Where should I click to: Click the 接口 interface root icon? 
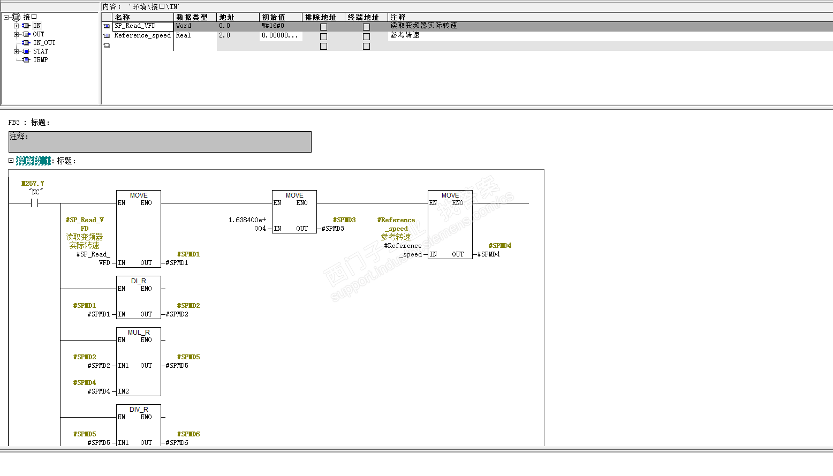pyautogui.click(x=16, y=17)
